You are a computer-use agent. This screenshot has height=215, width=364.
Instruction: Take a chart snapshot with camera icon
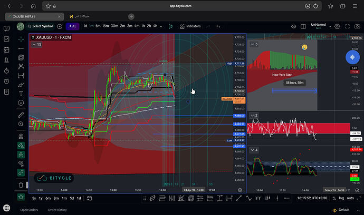(x=357, y=26)
